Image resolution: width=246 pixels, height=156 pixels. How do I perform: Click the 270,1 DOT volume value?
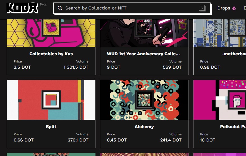pos(78,140)
